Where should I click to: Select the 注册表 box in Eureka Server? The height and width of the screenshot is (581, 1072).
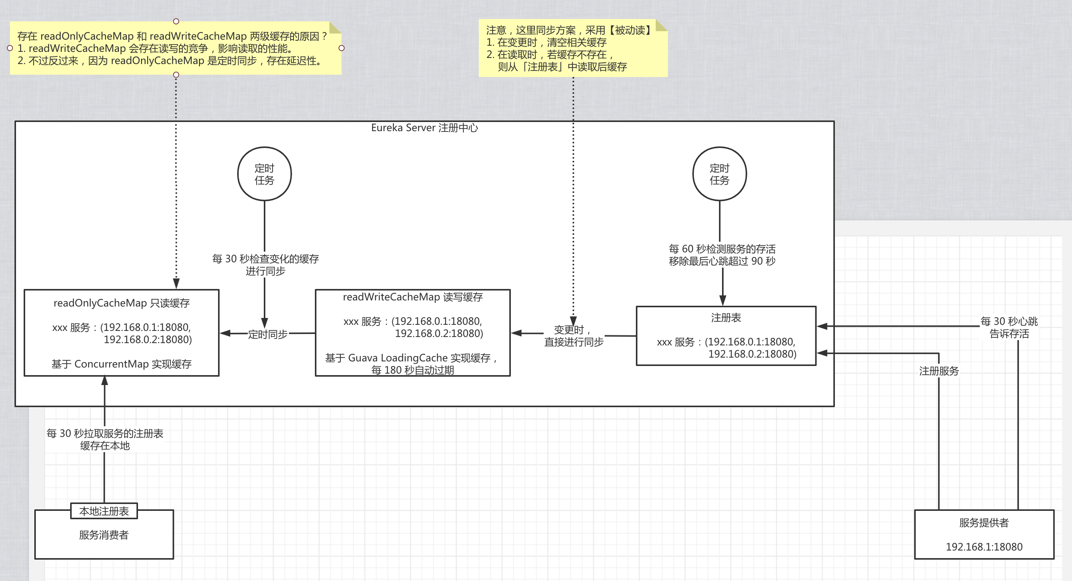click(726, 335)
